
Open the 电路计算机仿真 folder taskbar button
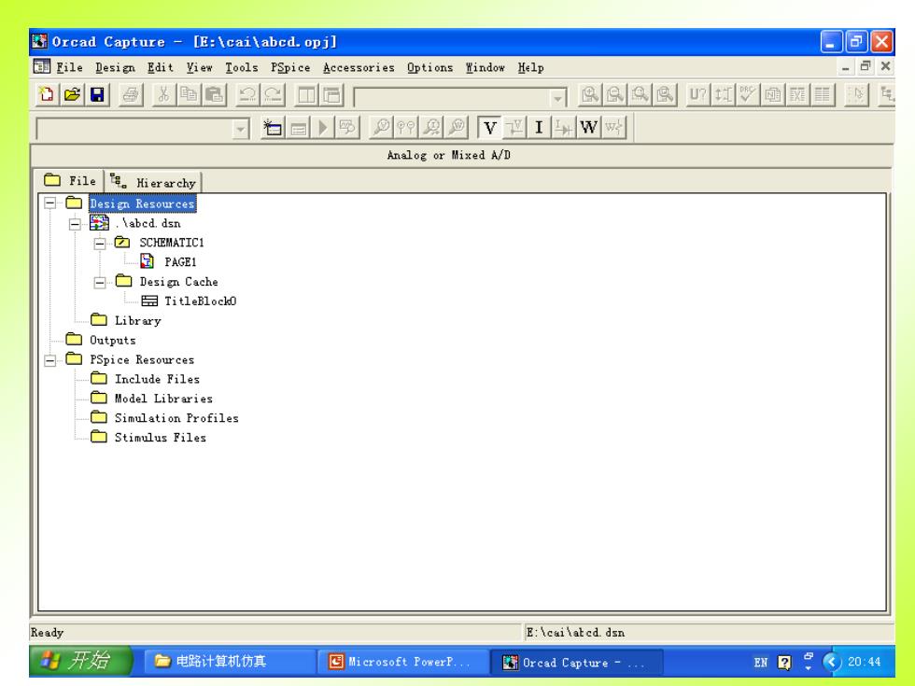pos(230,662)
